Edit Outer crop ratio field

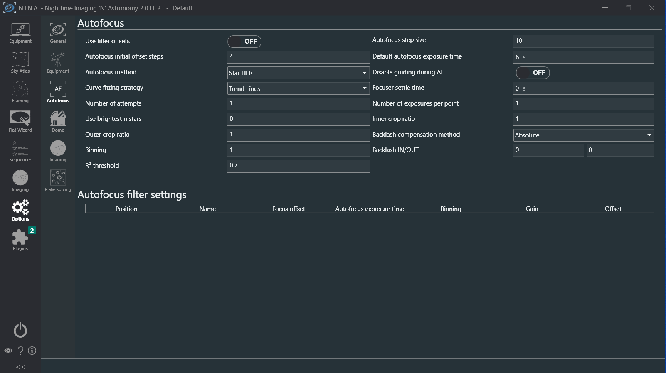(x=298, y=135)
